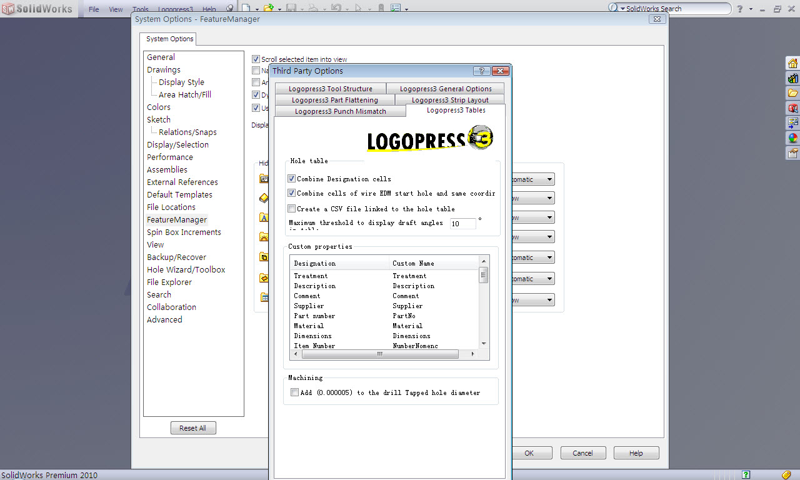The height and width of the screenshot is (480, 800).
Task: Click the Save toolbar icon
Action: click(291, 9)
